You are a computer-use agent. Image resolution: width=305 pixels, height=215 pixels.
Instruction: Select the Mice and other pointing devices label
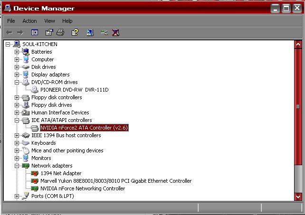(x=67, y=150)
